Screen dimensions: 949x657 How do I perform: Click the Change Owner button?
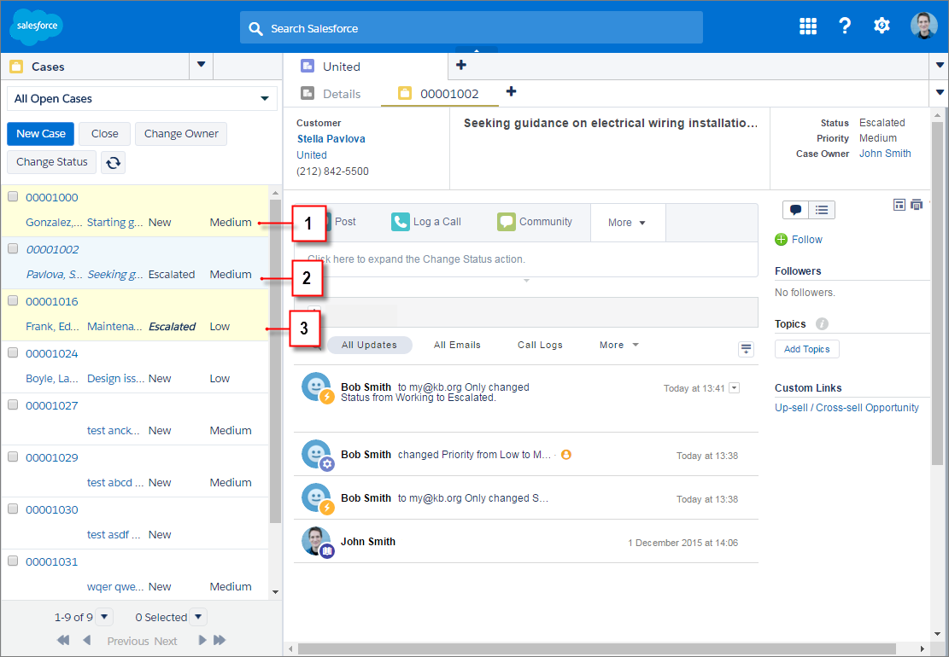tap(181, 134)
